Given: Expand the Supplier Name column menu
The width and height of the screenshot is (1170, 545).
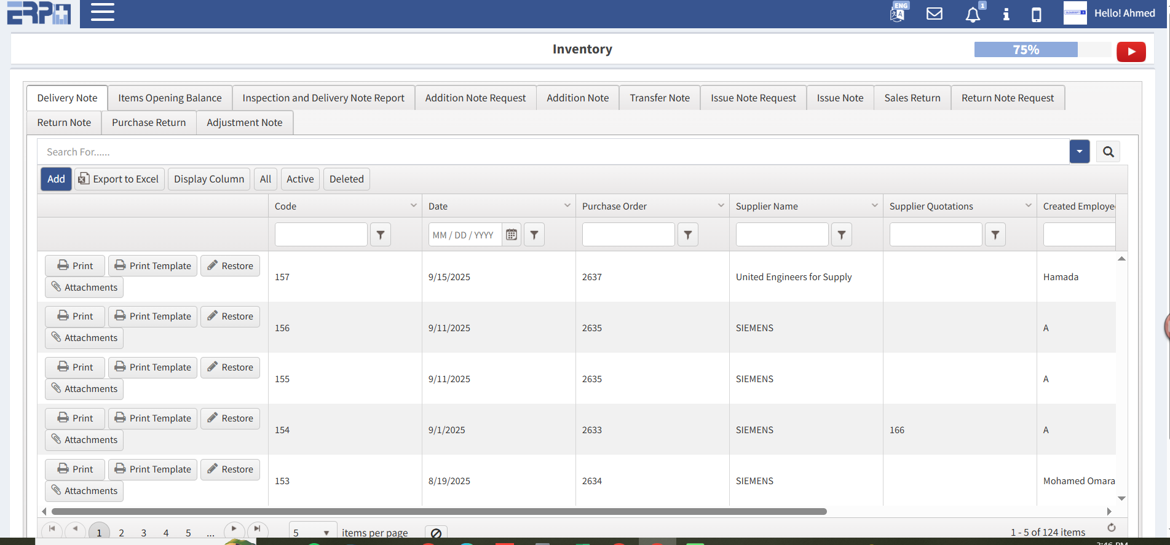Looking at the screenshot, I should click(874, 206).
